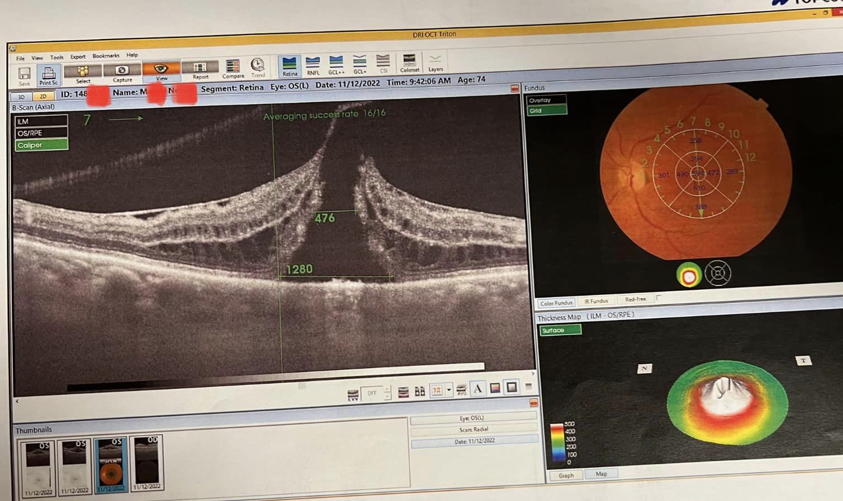
Task: Open the Colorset option
Action: (x=409, y=63)
